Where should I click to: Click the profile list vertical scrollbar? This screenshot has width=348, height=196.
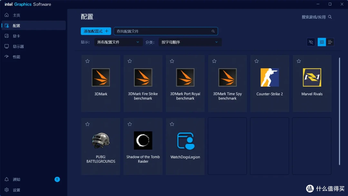[339, 111]
